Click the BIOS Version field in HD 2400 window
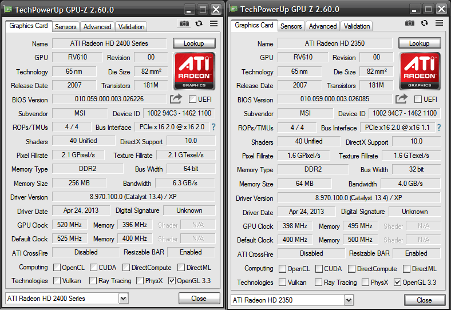Image resolution: width=451 pixels, height=314 pixels. coord(110,100)
